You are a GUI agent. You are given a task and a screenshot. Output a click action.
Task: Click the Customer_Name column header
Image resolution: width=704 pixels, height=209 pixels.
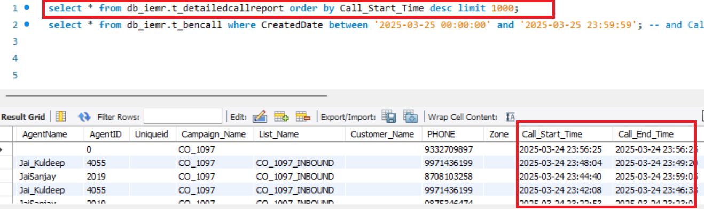(x=382, y=134)
